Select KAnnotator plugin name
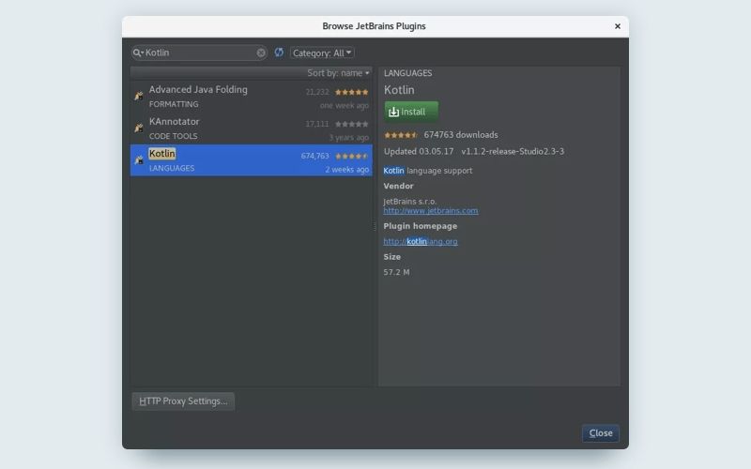Viewport: 751px width, 469px height. [174, 122]
